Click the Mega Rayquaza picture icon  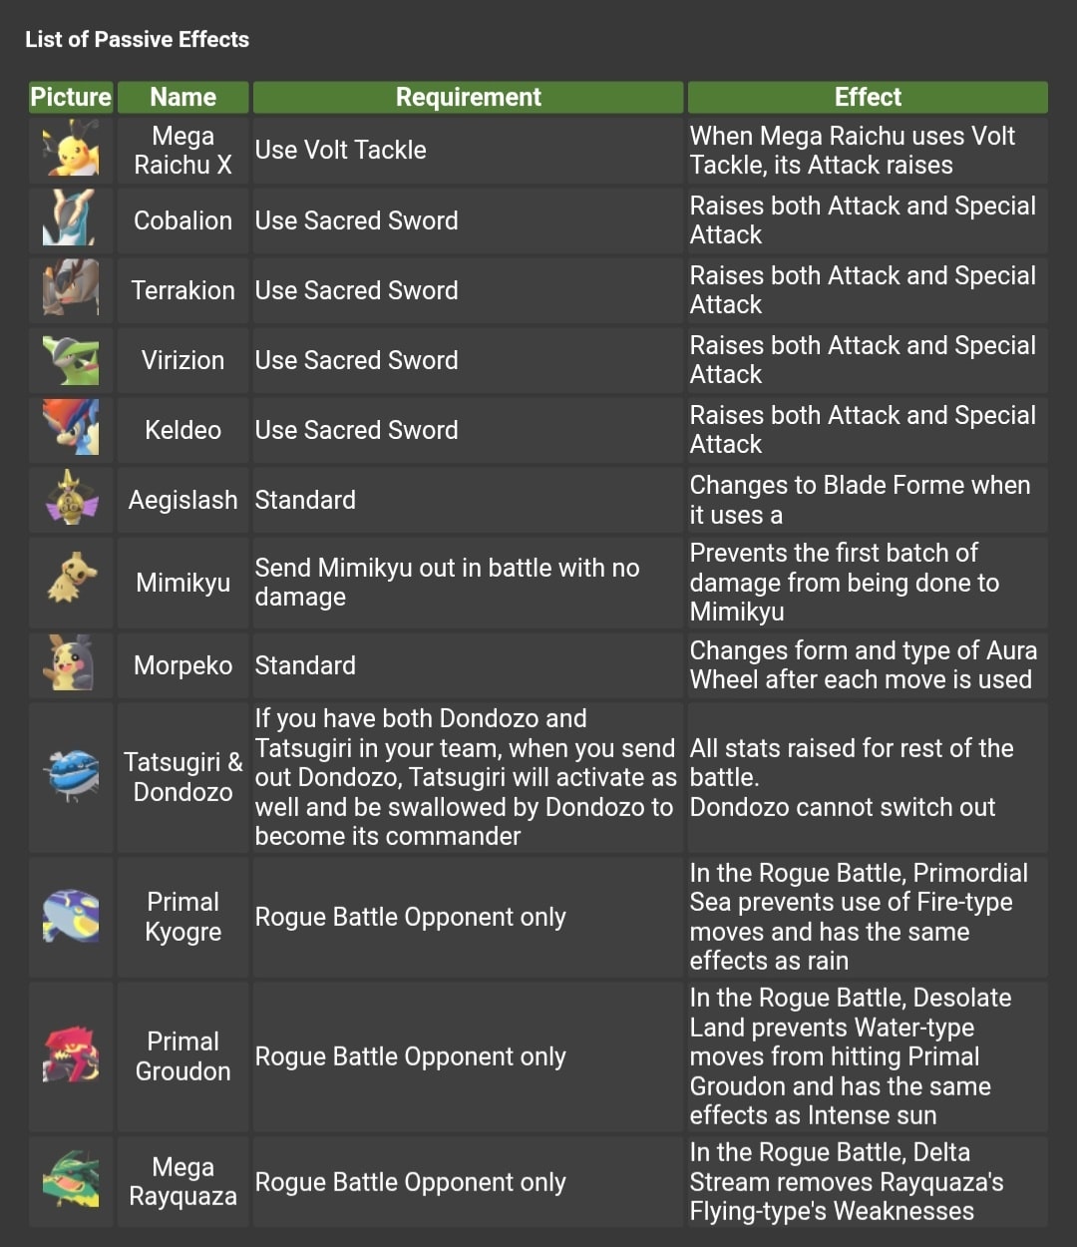[x=71, y=1181]
